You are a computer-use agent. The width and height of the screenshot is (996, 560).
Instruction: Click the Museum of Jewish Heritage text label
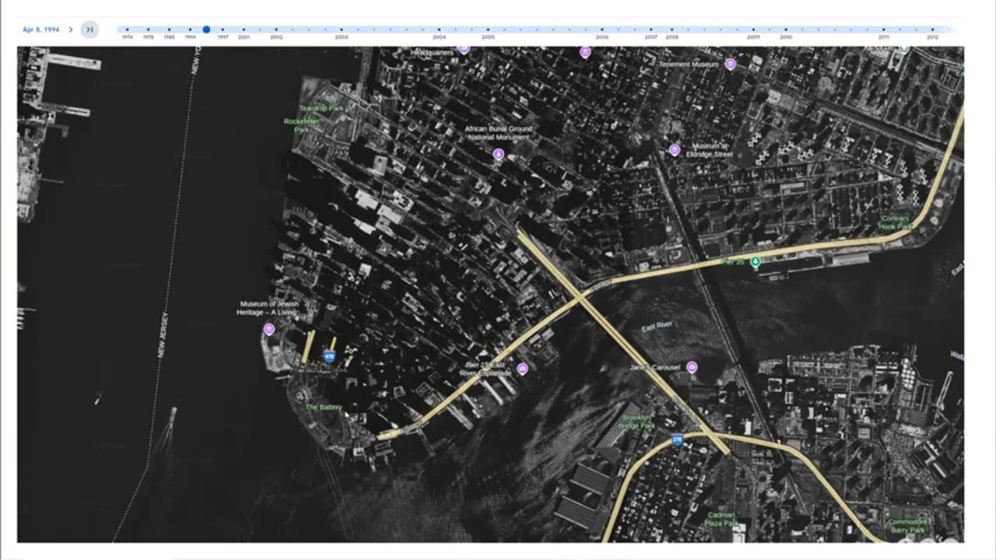(x=268, y=308)
